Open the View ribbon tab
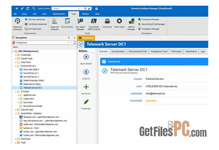This screenshot has height=150, width=219. tap(44, 14)
